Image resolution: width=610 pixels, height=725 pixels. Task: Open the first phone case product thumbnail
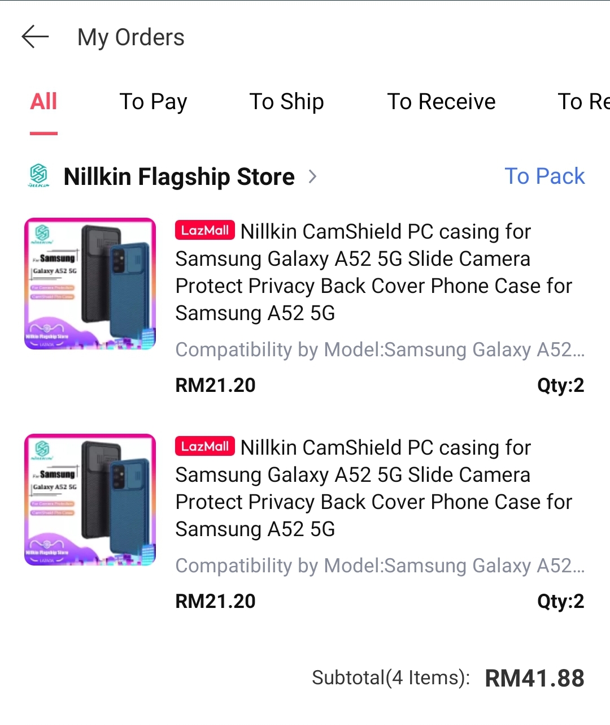point(90,284)
